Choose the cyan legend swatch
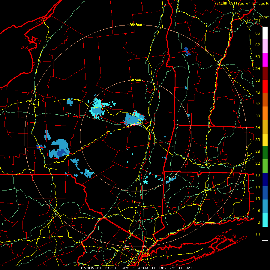270x270 pixels. coord(265,220)
